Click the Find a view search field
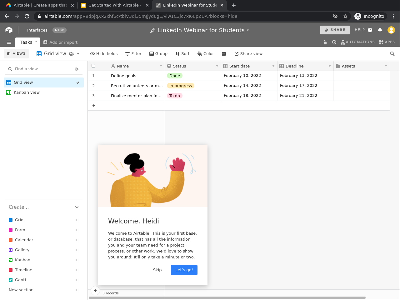The image size is (400, 300). [41, 69]
